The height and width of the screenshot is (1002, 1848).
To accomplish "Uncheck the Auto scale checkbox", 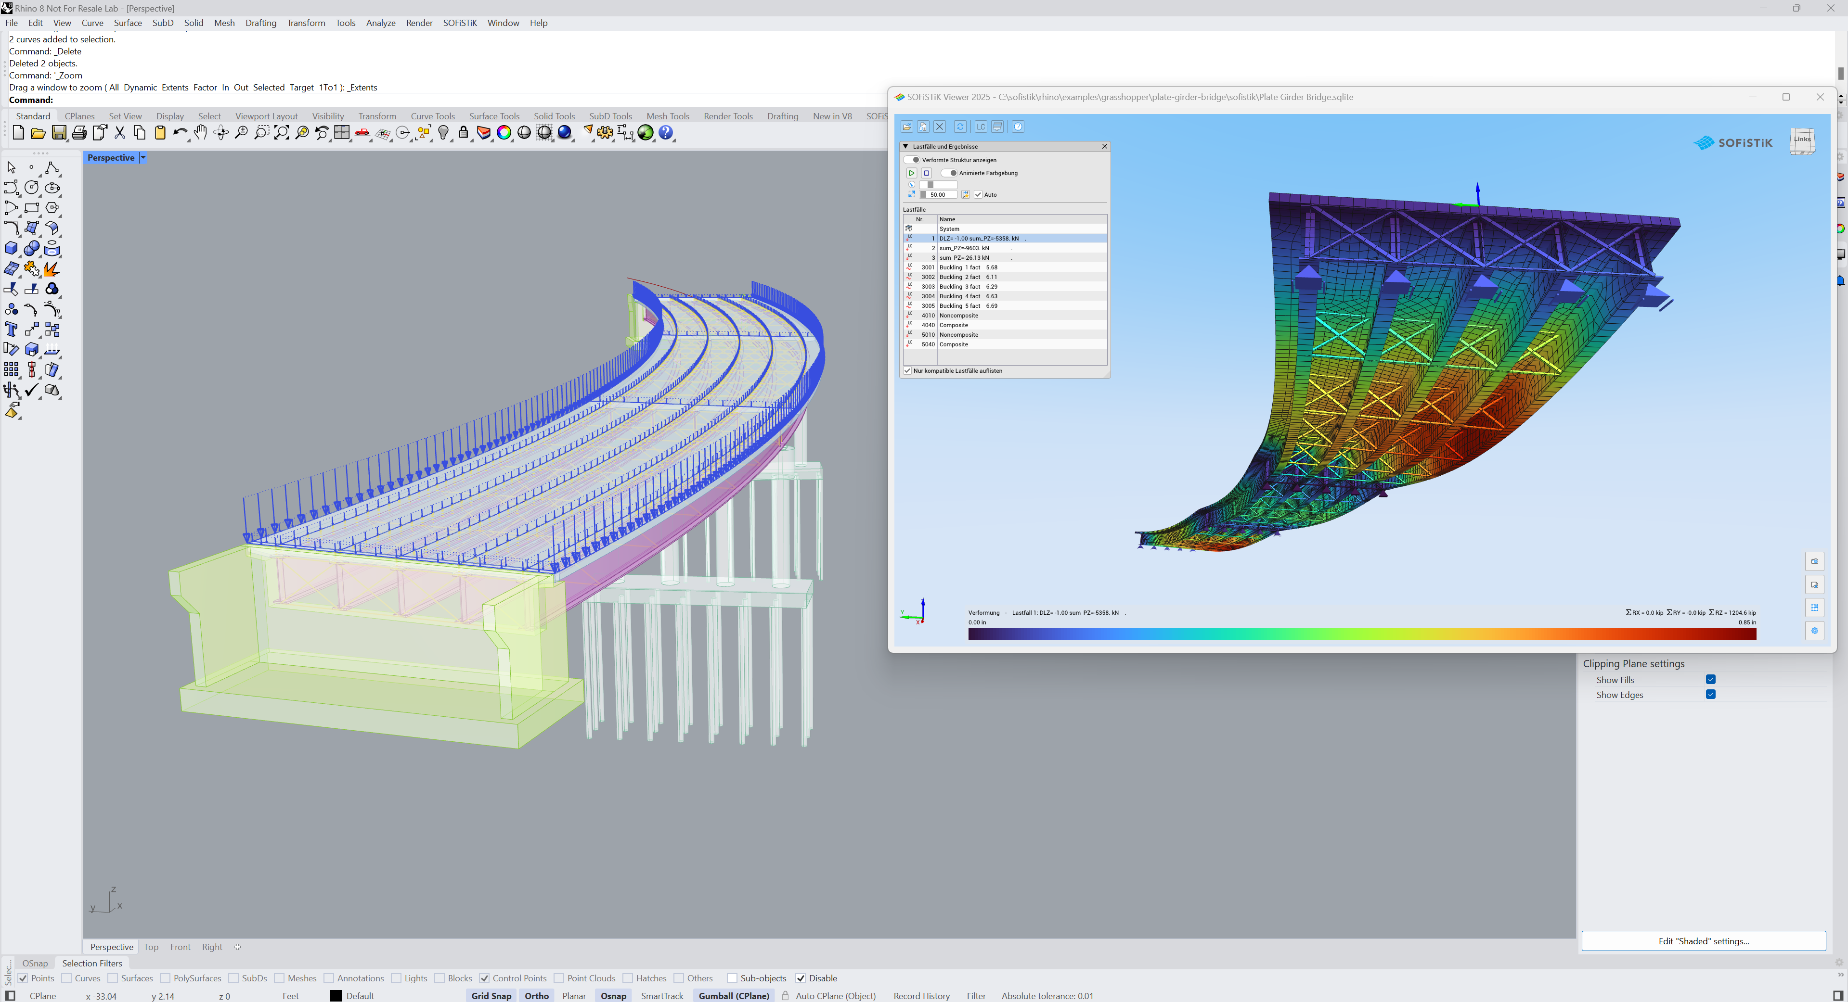I will coord(978,195).
